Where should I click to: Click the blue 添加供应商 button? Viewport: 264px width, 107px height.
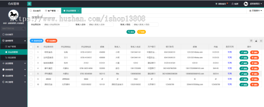[x=37, y=41]
